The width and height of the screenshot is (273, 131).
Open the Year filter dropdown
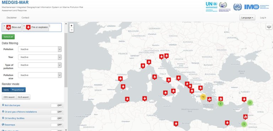40,57
